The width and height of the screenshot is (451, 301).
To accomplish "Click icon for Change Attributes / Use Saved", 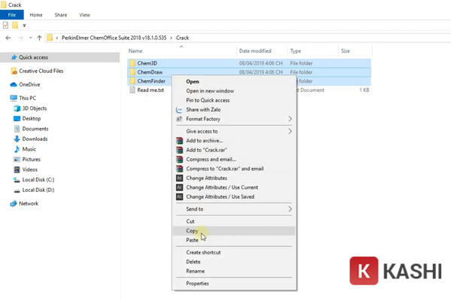I will [180, 196].
